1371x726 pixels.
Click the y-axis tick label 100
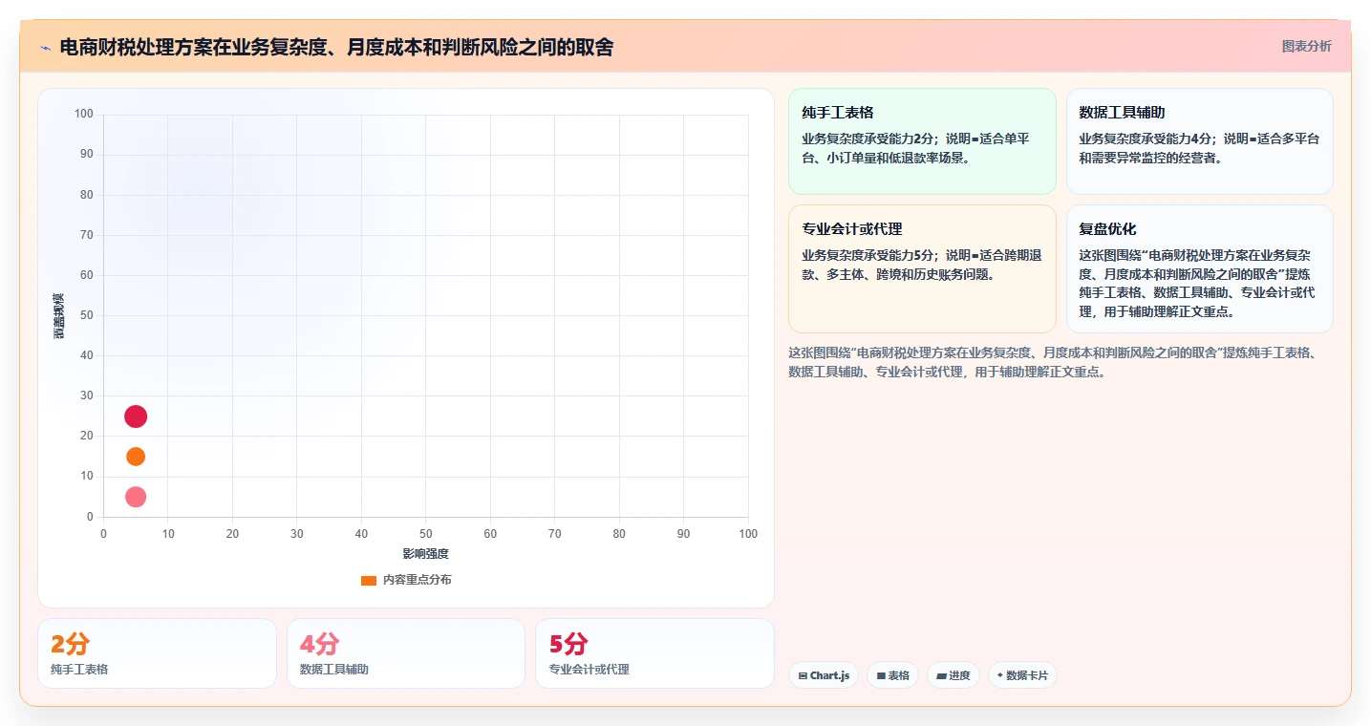(x=84, y=115)
